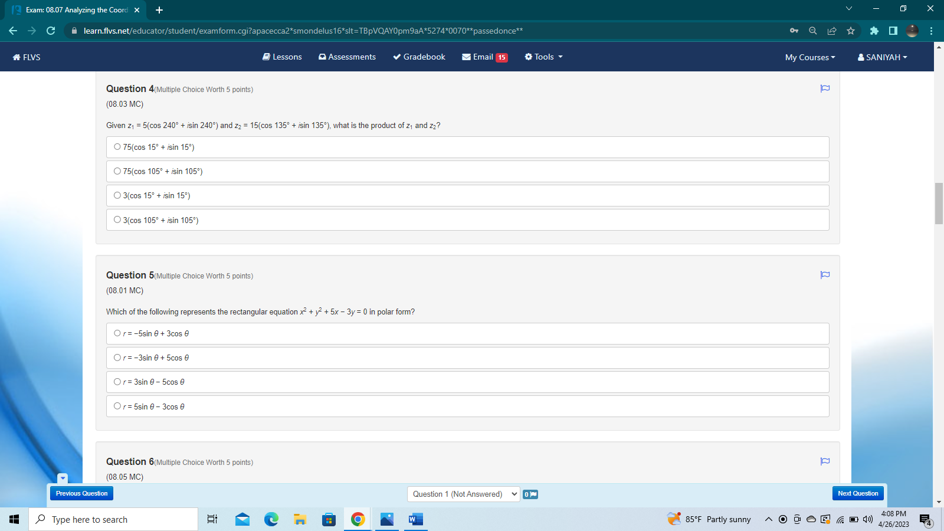Select answer 3(cos 105° + isin 105°)
944x531 pixels.
468,220
